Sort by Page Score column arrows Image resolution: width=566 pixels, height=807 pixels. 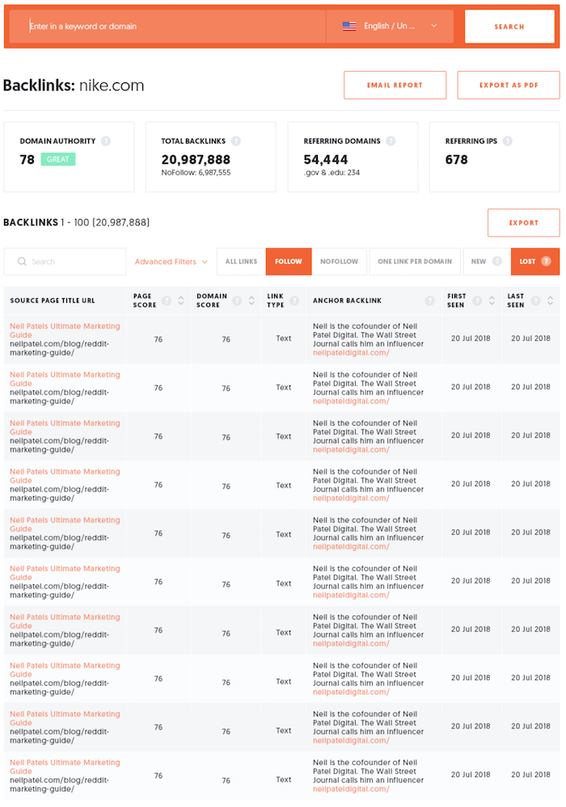coord(181,301)
